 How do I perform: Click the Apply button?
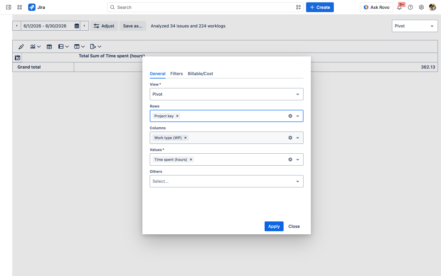pos(274,226)
